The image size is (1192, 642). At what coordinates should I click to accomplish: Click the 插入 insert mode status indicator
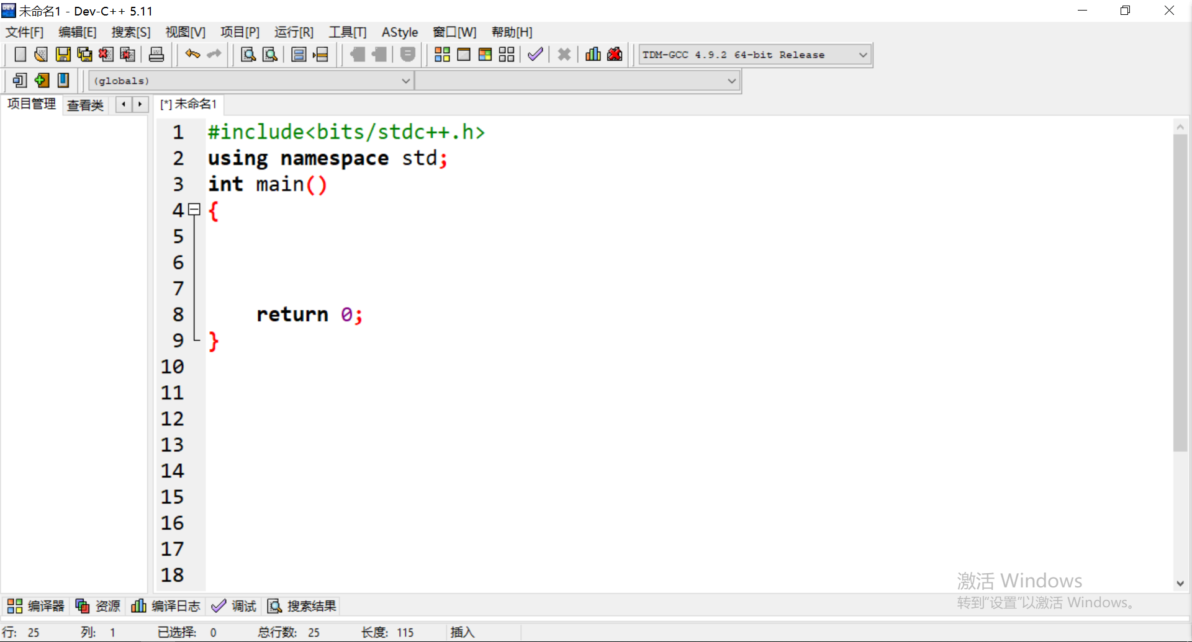(x=463, y=632)
